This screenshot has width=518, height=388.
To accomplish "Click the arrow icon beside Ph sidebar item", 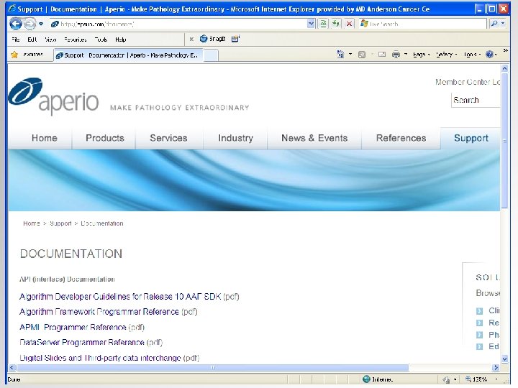I will pyautogui.click(x=479, y=335).
